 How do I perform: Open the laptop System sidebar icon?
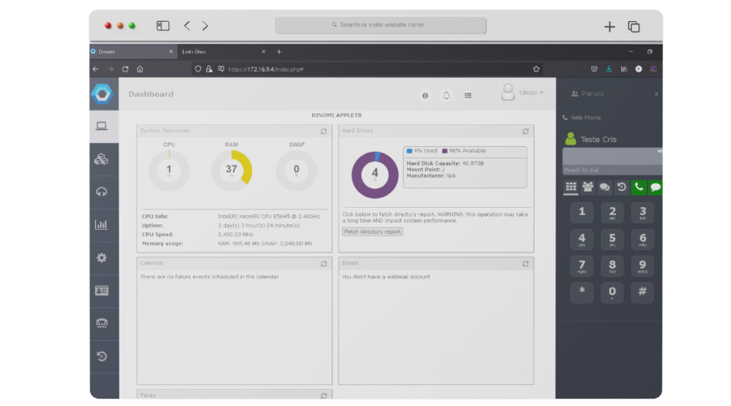coord(102,127)
